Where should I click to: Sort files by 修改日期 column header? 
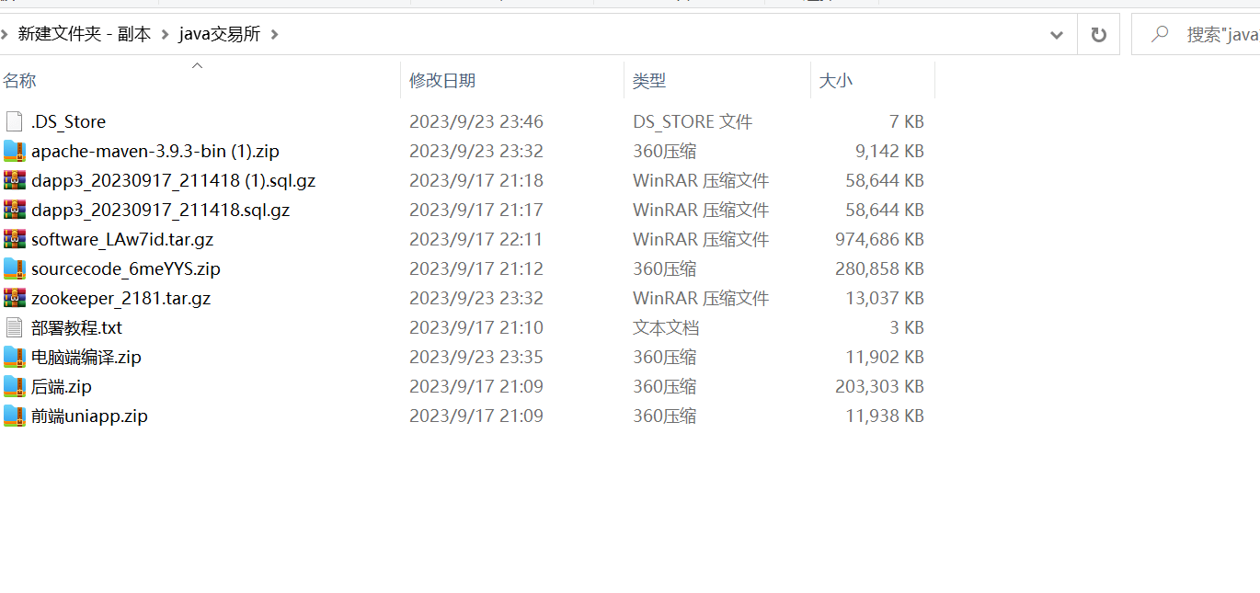pos(442,81)
